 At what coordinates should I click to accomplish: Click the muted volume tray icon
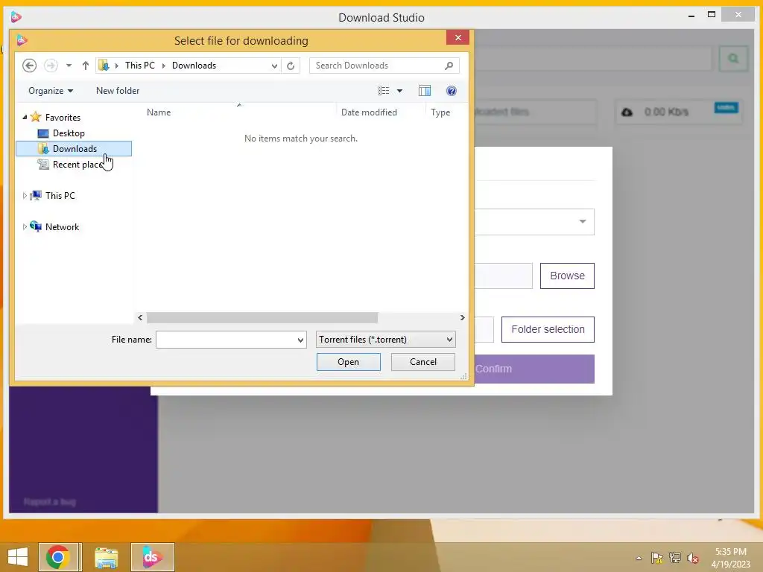693,558
